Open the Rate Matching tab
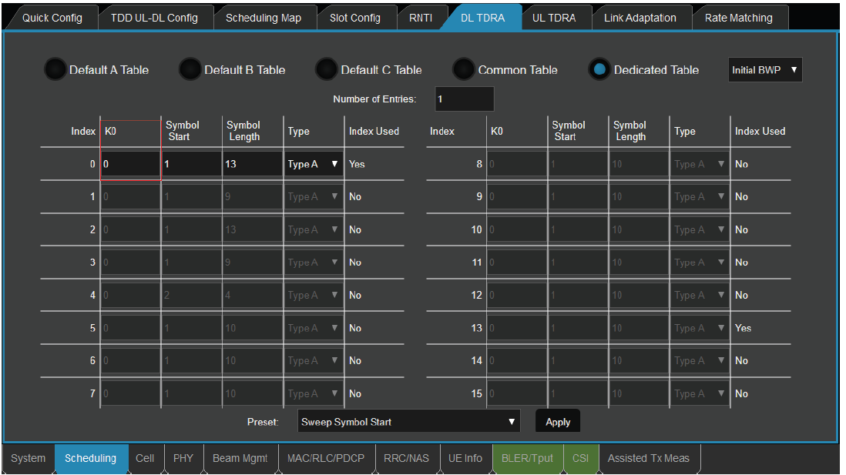Image resolution: width=846 pixels, height=475 pixels. click(739, 18)
